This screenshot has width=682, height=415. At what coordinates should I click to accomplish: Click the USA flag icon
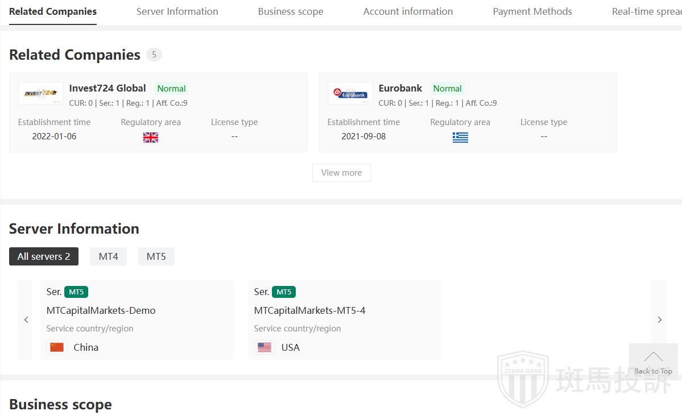pyautogui.click(x=264, y=347)
